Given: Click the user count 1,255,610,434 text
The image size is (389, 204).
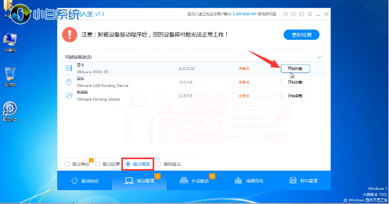Looking at the screenshot, I should click(x=244, y=14).
